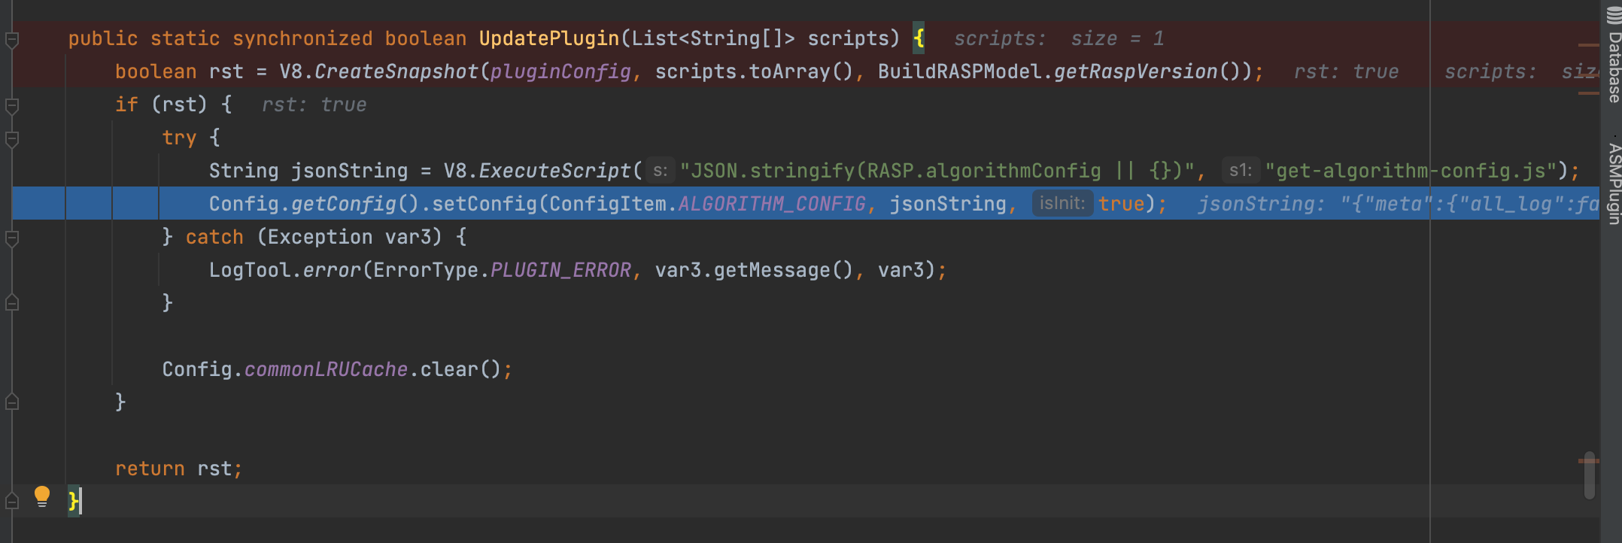Screen dimensions: 1622x543
Task: Click the second error stripe marker
Action: pyautogui.click(x=1588, y=93)
